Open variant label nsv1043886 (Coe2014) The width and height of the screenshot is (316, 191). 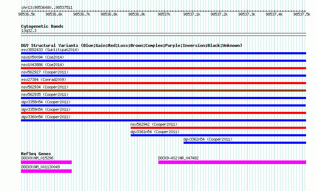tap(43, 65)
